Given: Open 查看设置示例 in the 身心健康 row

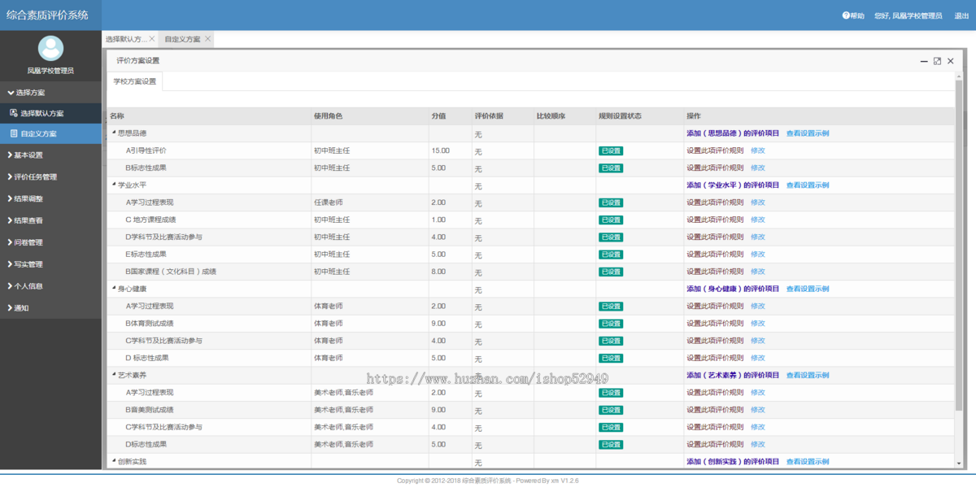Looking at the screenshot, I should [808, 289].
